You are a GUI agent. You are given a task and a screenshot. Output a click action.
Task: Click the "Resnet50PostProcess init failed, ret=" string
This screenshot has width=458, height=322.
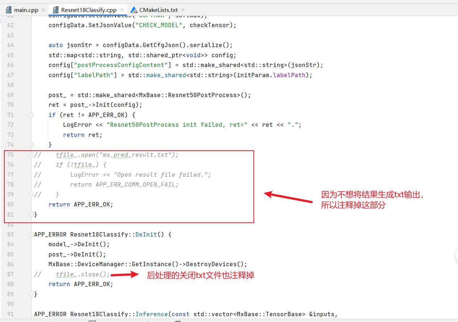coord(177,125)
